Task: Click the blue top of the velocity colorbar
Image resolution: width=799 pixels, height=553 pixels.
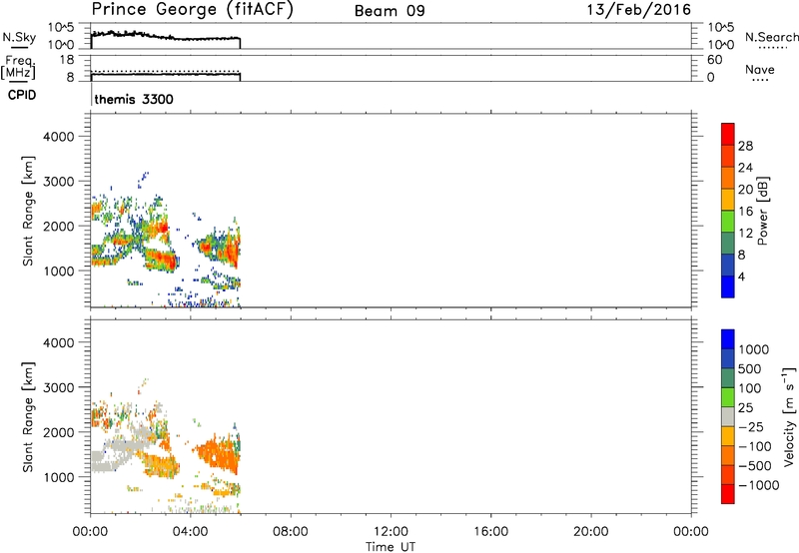Action: pyautogui.click(x=728, y=338)
